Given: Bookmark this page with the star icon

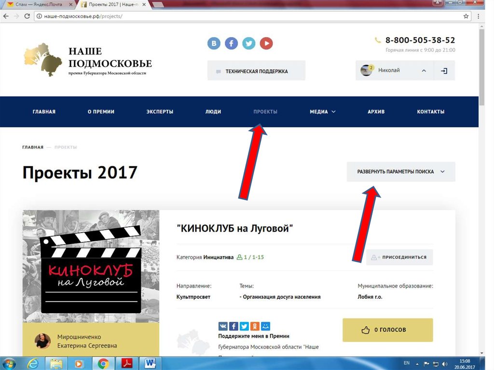Looking at the screenshot, I should (466, 16).
